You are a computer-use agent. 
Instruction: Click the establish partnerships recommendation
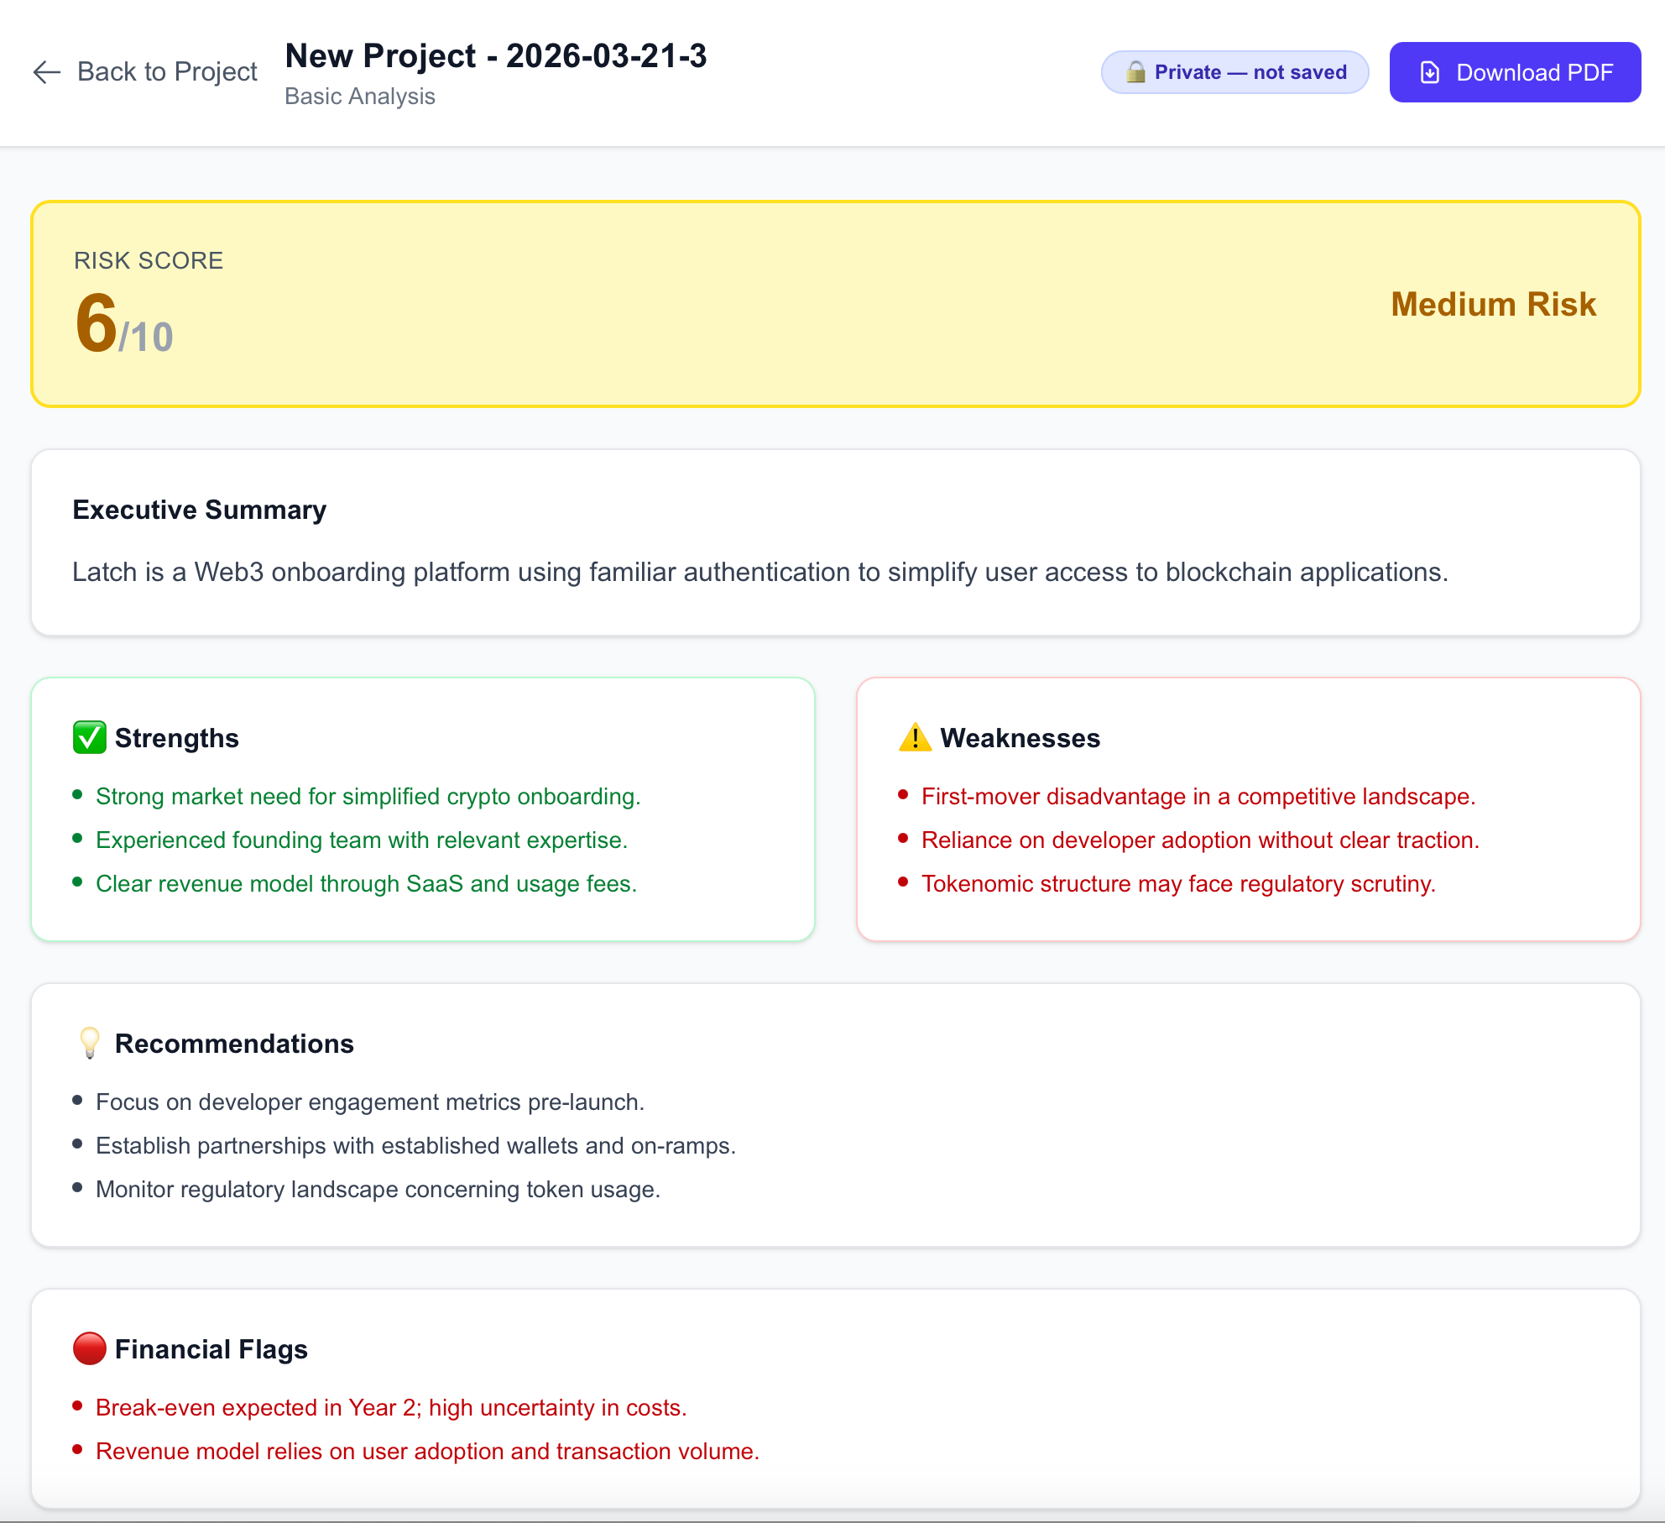[416, 1145]
